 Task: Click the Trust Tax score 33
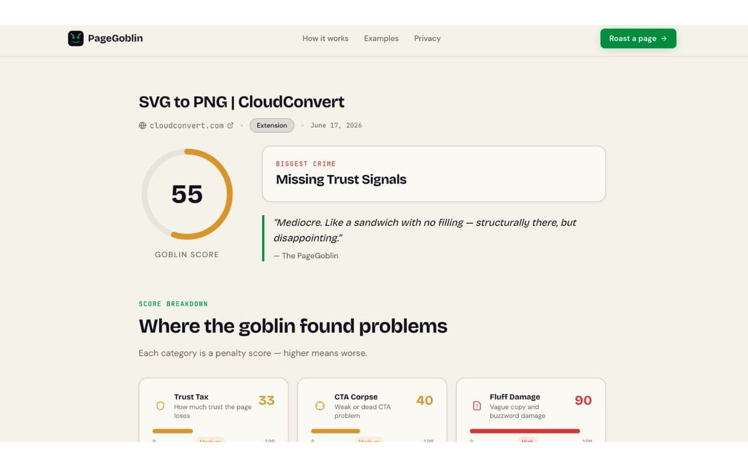coord(266,400)
